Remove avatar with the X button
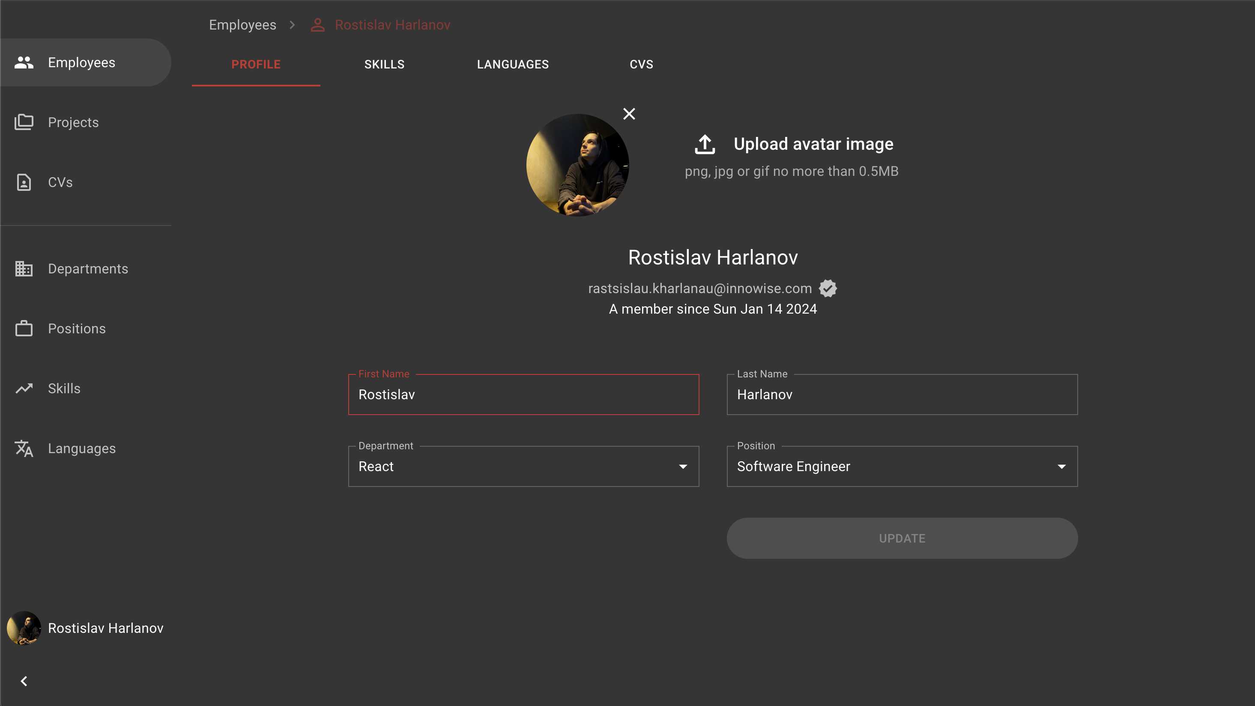 click(x=629, y=114)
